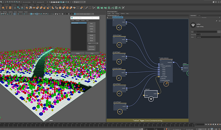This screenshot has width=221, height=130.
Task: Click the create_instances node scatter icon
Action: click(166, 84)
